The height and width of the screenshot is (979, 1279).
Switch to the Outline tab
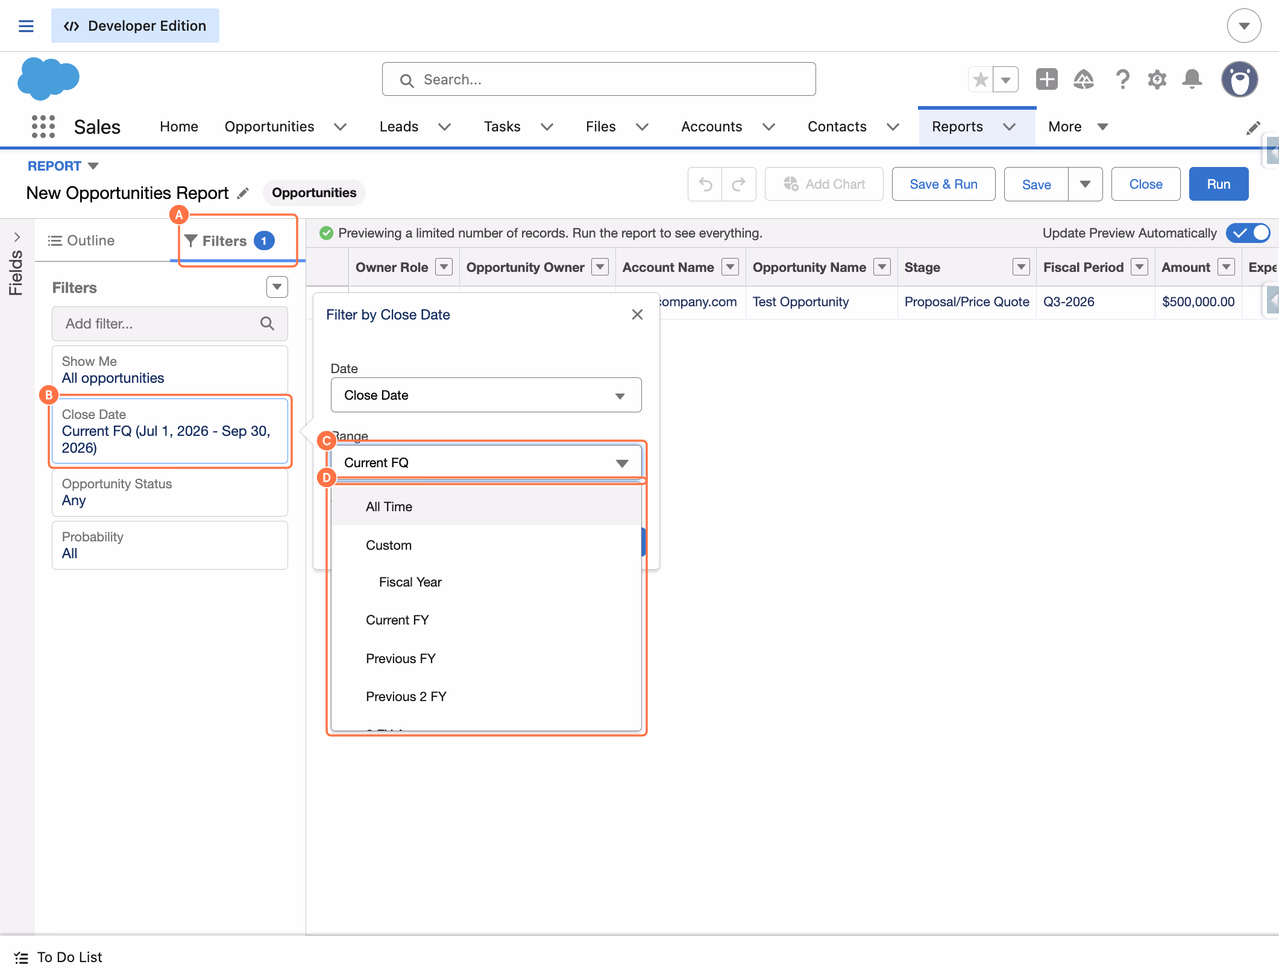pyautogui.click(x=81, y=241)
